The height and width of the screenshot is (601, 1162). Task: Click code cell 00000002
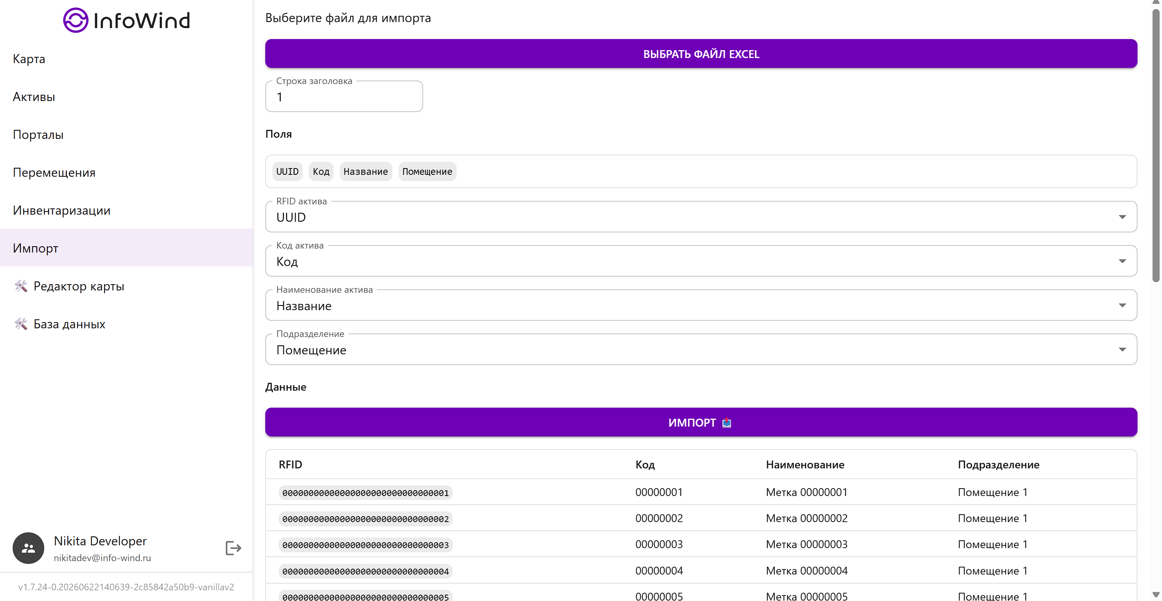click(659, 519)
